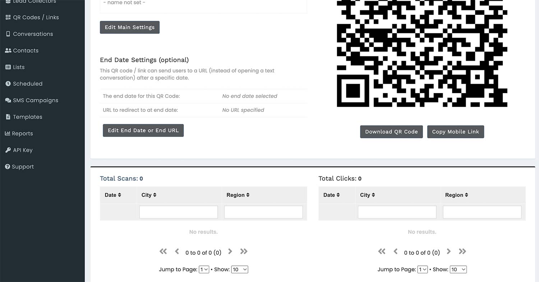
Task: Click the last page arrow under Total Scans
Action: 244,251
